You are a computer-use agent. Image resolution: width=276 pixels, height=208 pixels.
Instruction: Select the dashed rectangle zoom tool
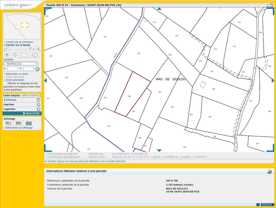(24, 55)
